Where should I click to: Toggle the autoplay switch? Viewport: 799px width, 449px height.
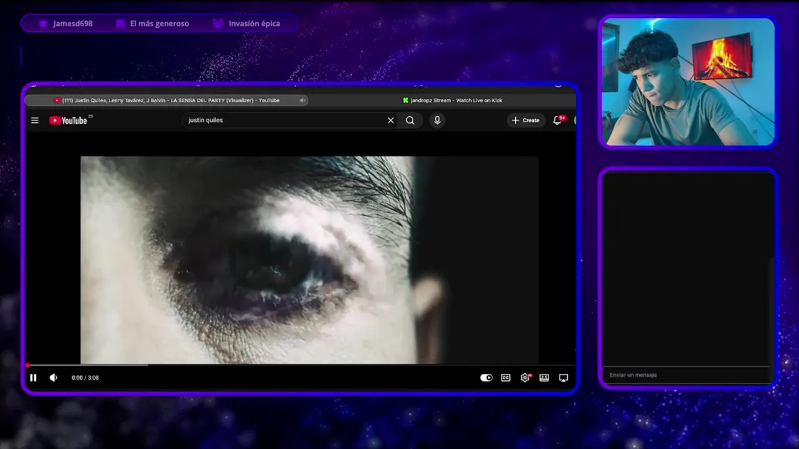tap(486, 377)
